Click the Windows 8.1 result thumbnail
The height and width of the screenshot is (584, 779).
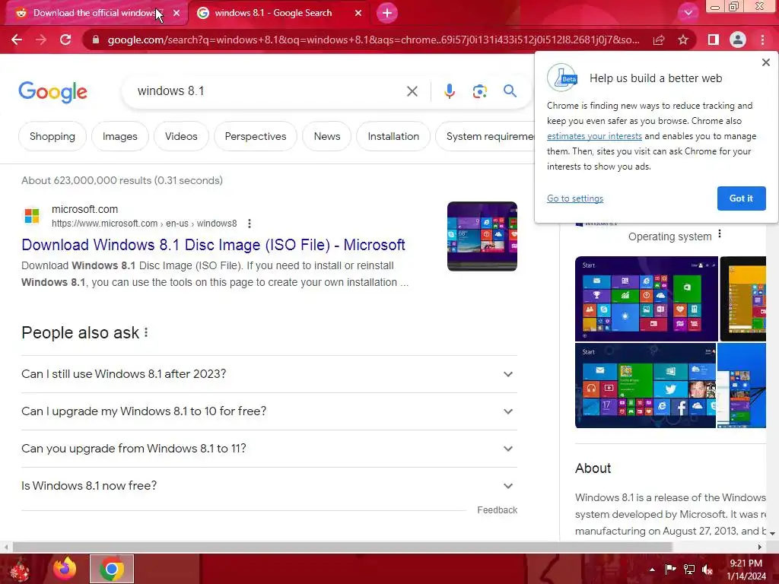point(482,236)
